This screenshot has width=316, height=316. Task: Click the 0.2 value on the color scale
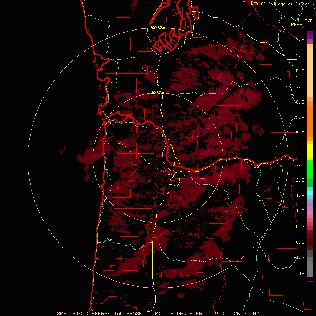coord(300,227)
